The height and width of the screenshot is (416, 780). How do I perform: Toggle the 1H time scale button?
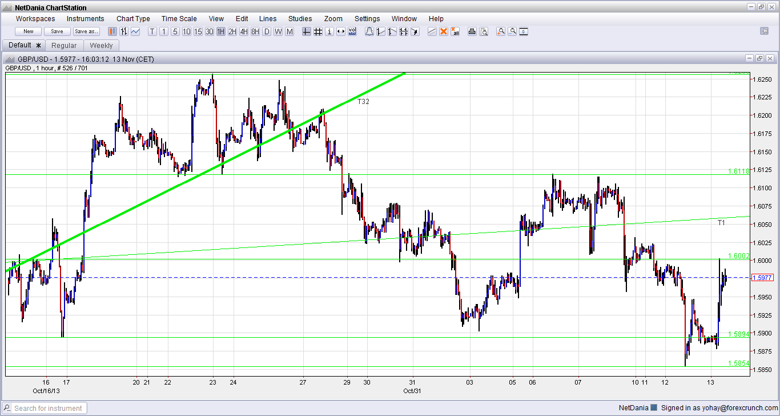221,31
